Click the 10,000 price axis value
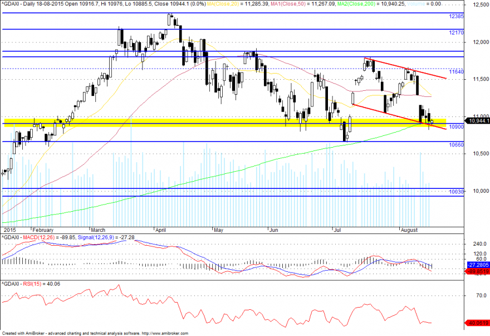This screenshot has height=336, width=490. (481, 191)
